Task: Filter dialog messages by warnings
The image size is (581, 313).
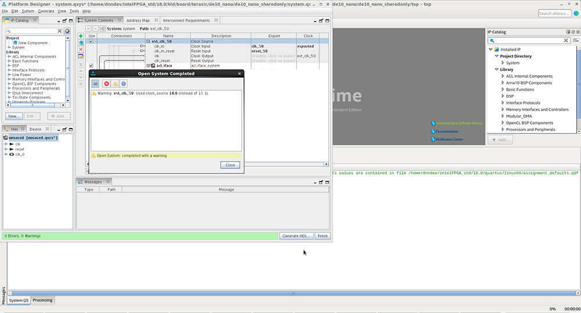Action: (115, 84)
